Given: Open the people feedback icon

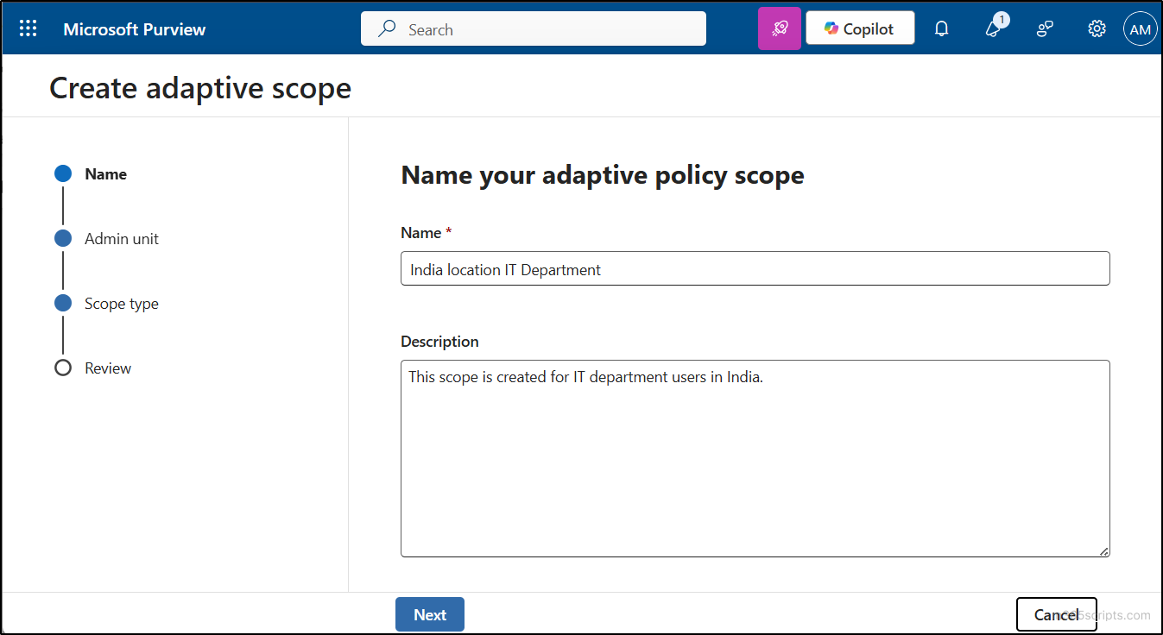Looking at the screenshot, I should pos(1045,28).
